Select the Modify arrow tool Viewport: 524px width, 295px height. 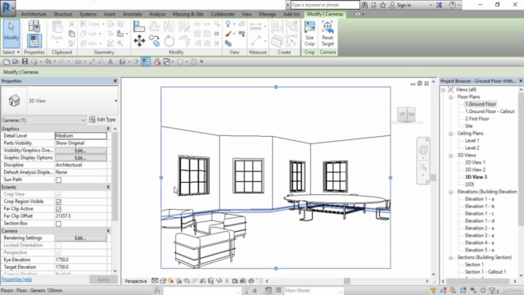(11, 34)
